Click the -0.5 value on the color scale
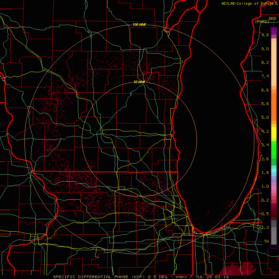The height and width of the screenshot is (279, 279). tap(264, 214)
